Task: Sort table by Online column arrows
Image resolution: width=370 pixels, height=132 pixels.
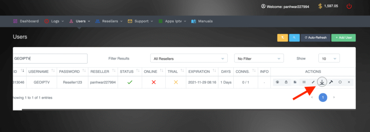Action: [x=162, y=71]
